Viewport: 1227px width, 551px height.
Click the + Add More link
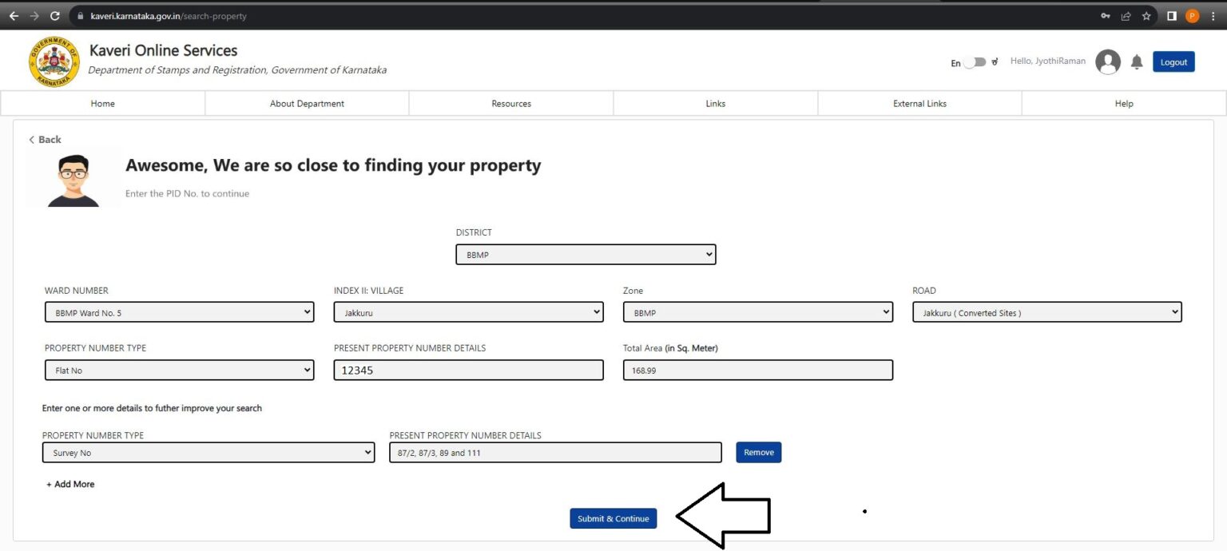click(70, 484)
